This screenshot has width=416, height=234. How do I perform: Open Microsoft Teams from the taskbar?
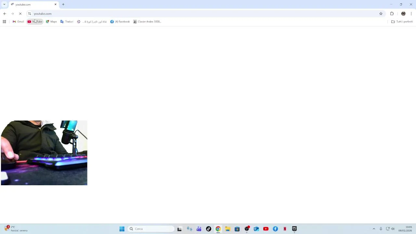coord(199,229)
